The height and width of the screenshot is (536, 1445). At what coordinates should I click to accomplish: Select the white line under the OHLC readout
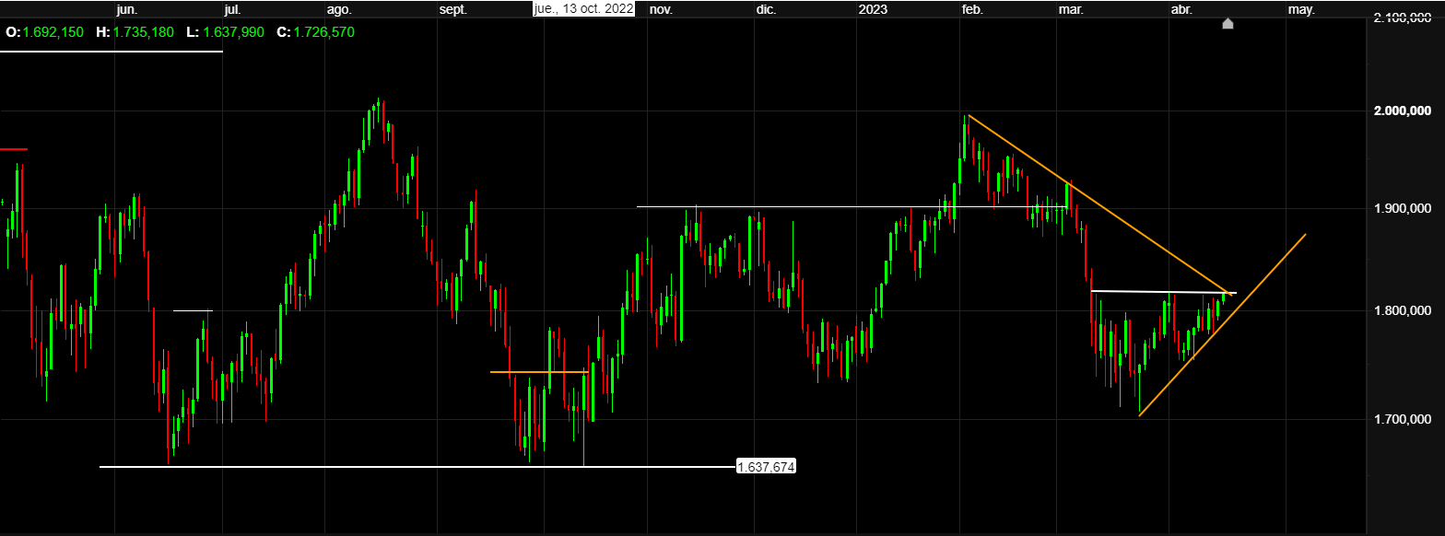pos(112,52)
